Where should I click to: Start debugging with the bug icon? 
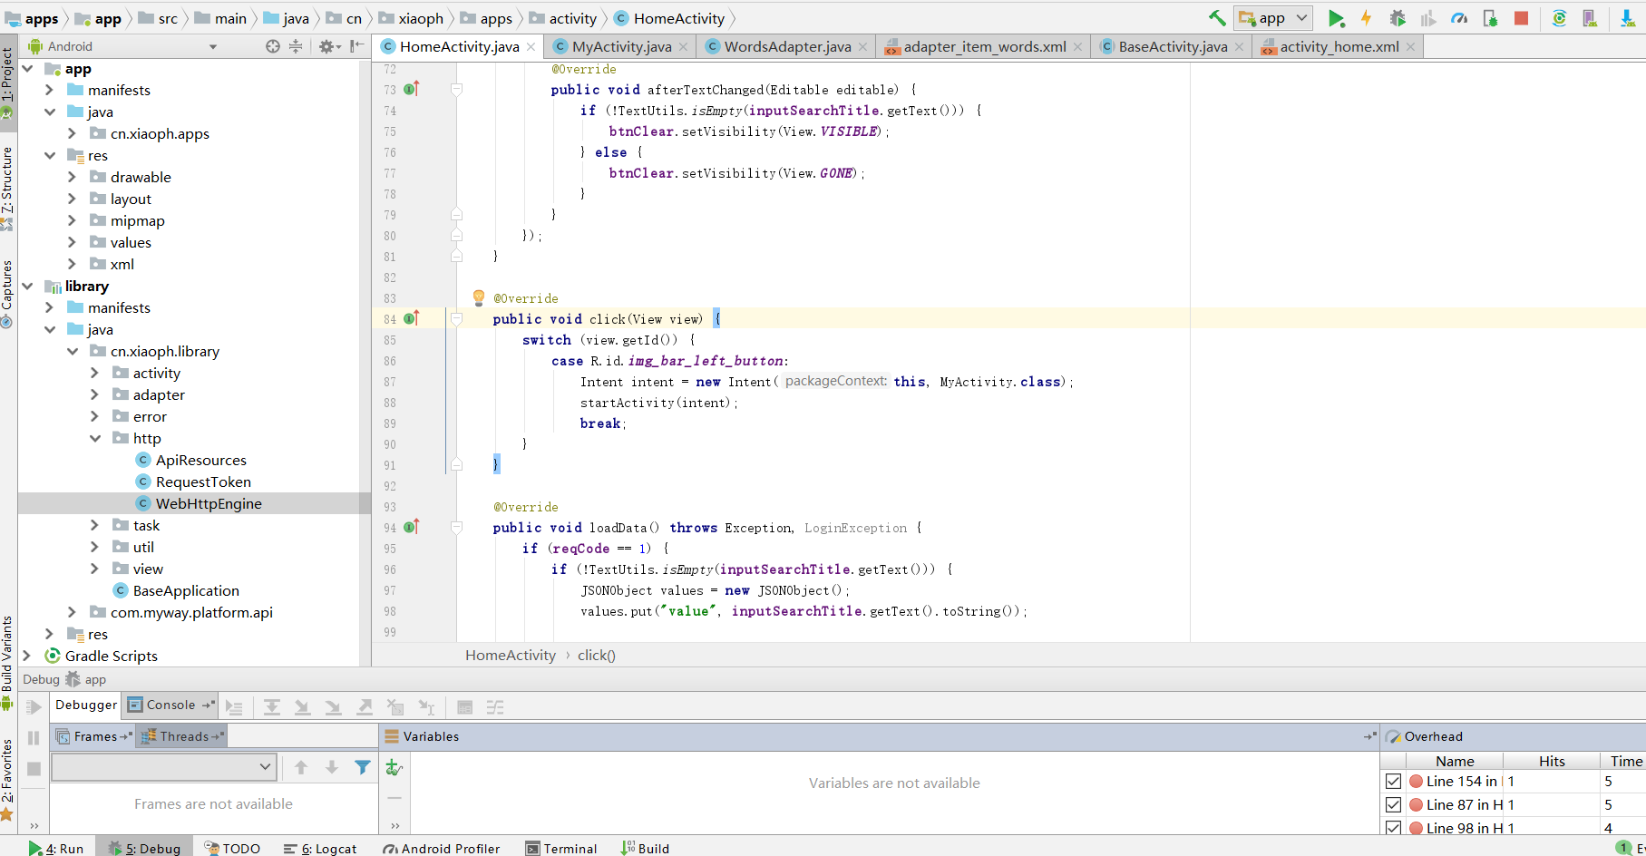click(1398, 18)
